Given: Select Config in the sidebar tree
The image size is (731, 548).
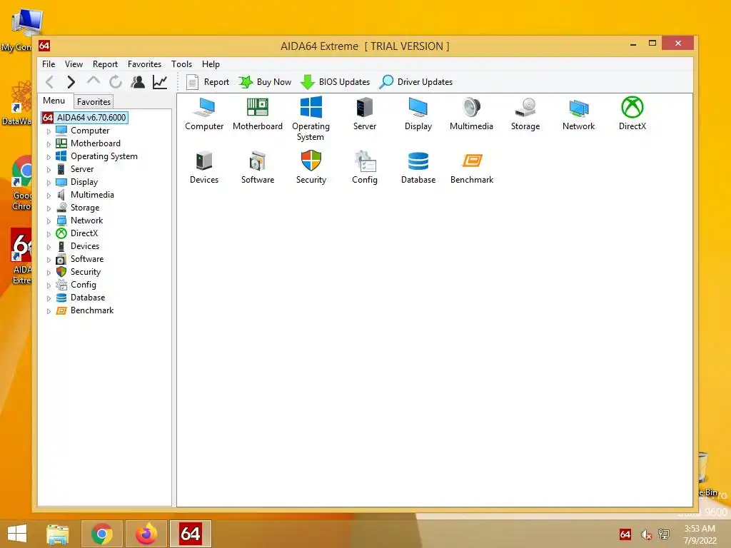Looking at the screenshot, I should point(83,285).
